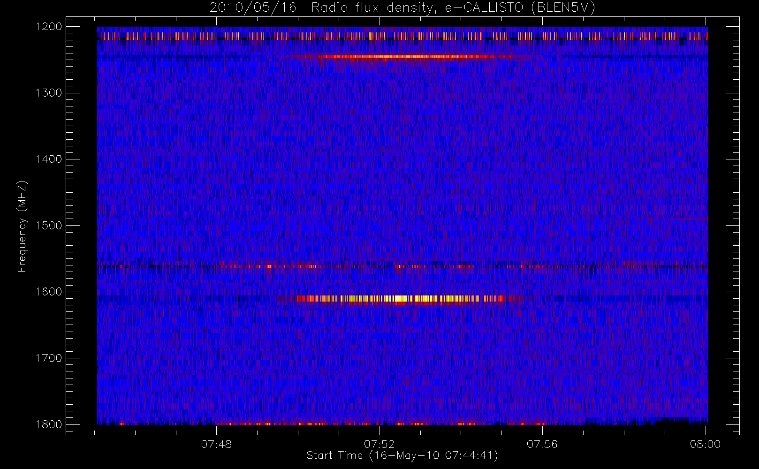
Task: Click the "Start Time (16-May-10 07:44:41)" label
Action: coord(402,455)
